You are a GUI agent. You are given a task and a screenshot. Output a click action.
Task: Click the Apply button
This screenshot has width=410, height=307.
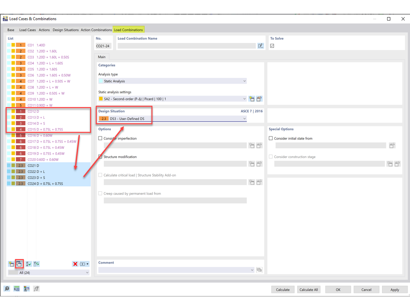coord(395,290)
